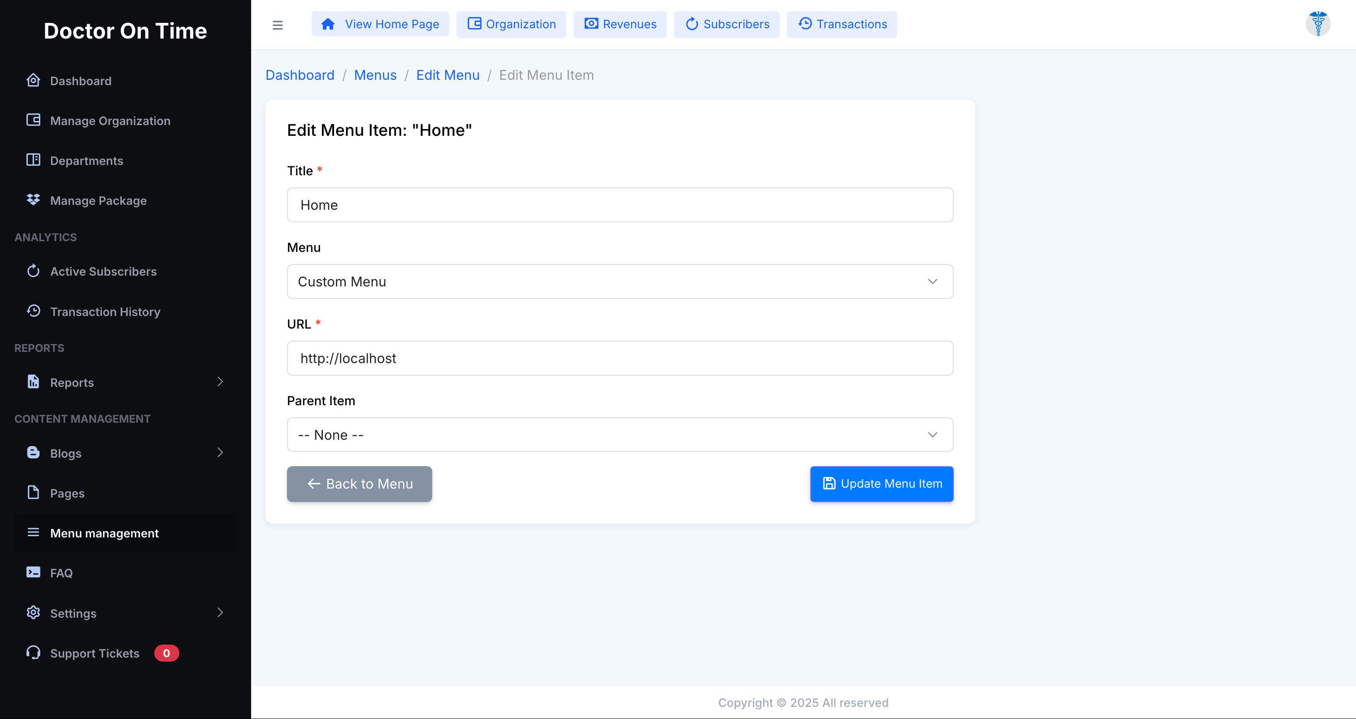The image size is (1356, 719).
Task: Click the house icon in View Home Page
Action: [x=328, y=24]
